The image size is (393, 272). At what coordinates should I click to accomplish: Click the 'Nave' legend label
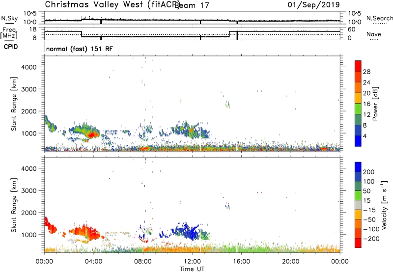[x=374, y=34]
